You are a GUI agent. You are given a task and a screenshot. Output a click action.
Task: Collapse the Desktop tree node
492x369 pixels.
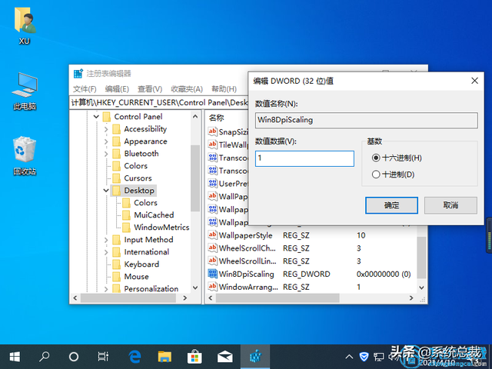coord(106,191)
